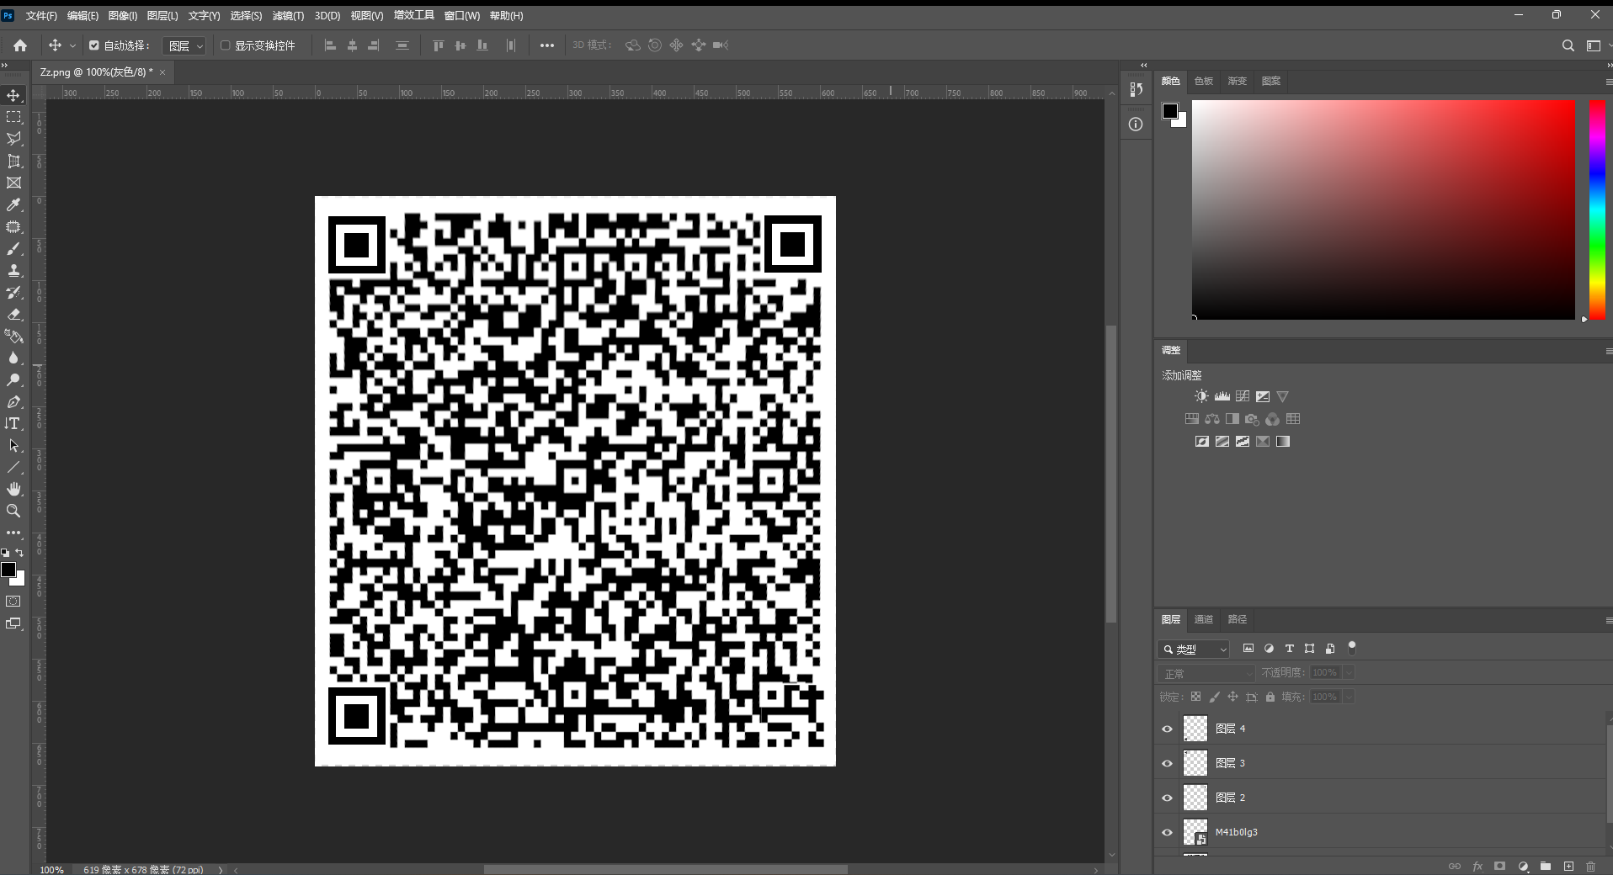Select the Rectangular Marquee tool
1613x875 pixels.
[x=13, y=117]
